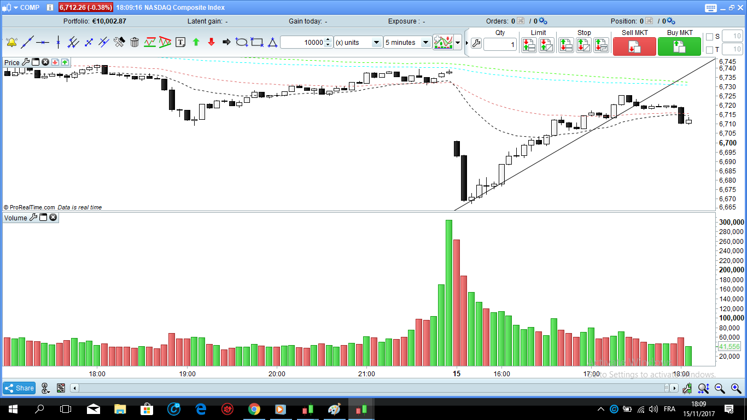The image size is (747, 420).
Task: Open the alert bell tool
Action: (11, 42)
